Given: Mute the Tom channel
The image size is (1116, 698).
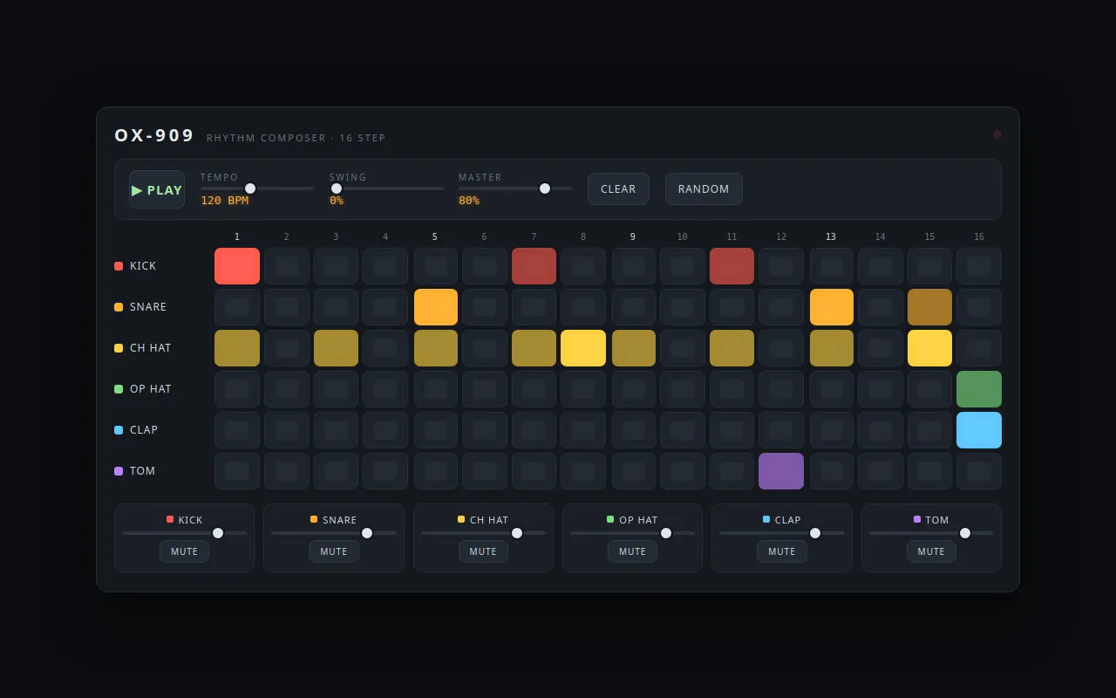Looking at the screenshot, I should pyautogui.click(x=931, y=551).
